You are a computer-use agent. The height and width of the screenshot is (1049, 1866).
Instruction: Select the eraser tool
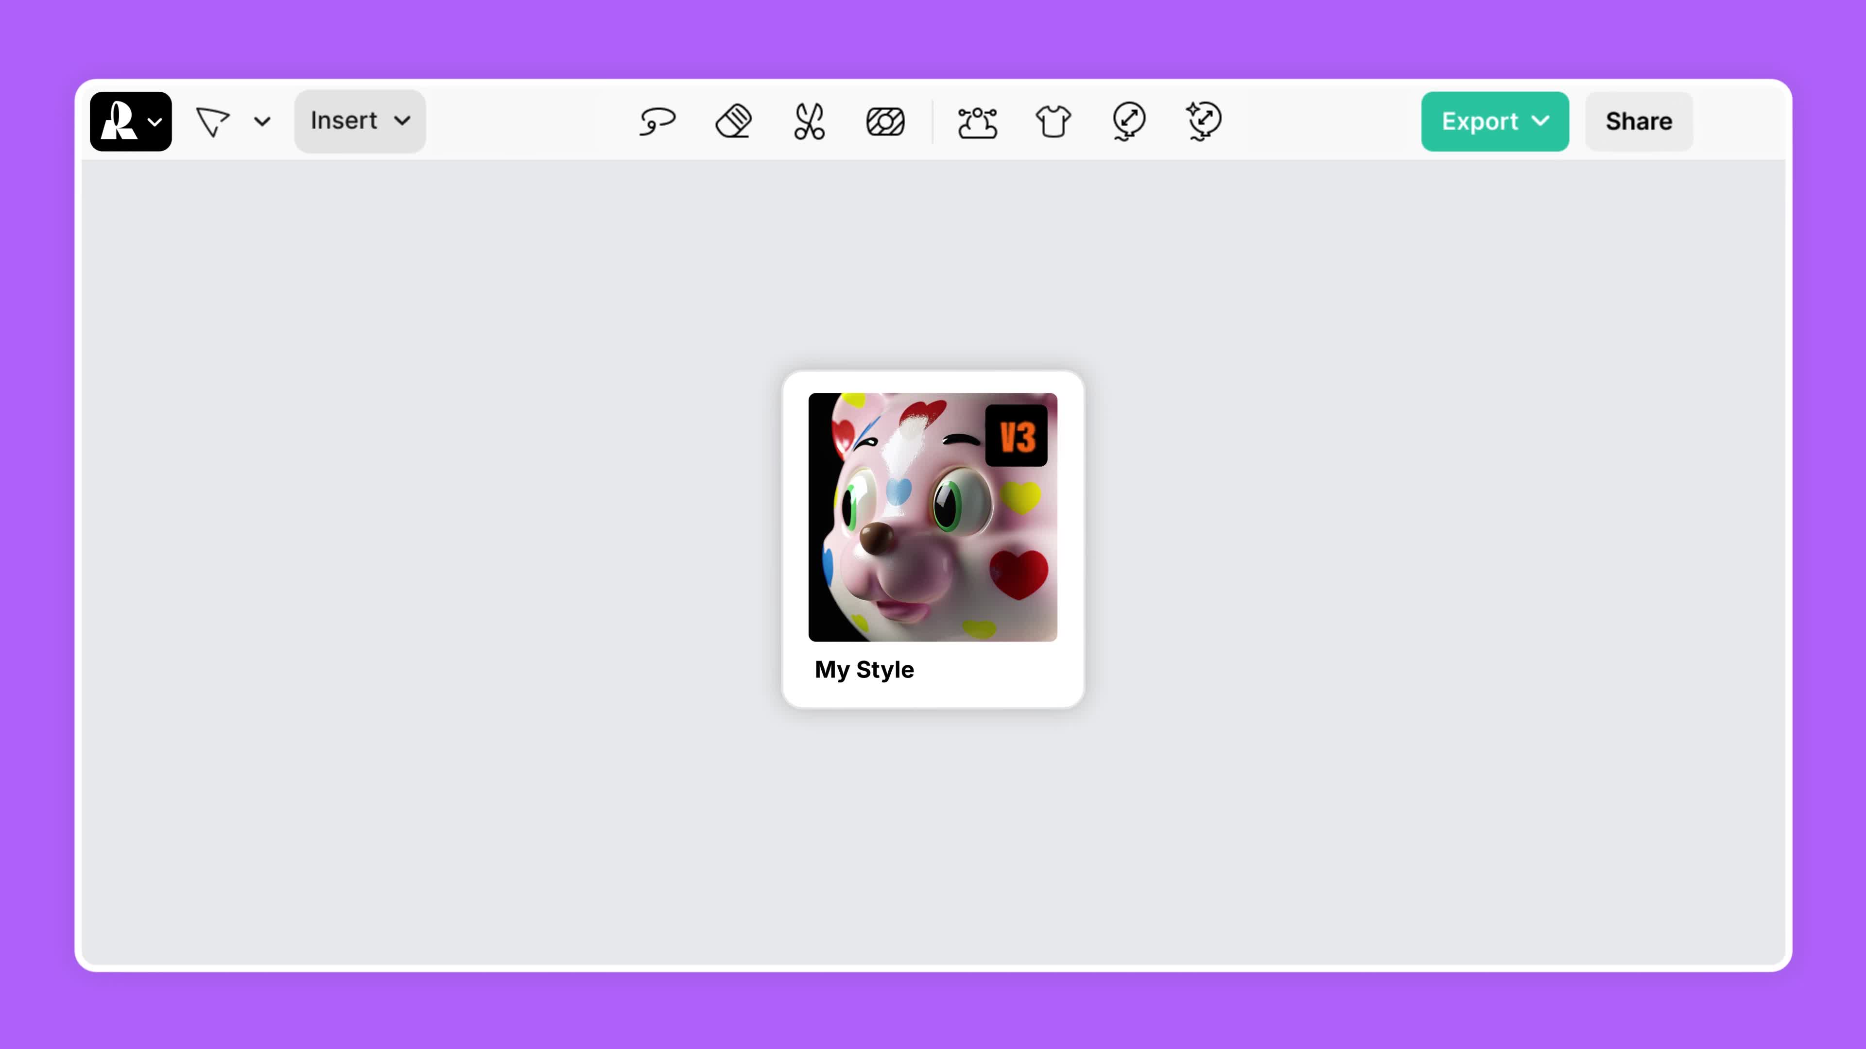tap(734, 121)
